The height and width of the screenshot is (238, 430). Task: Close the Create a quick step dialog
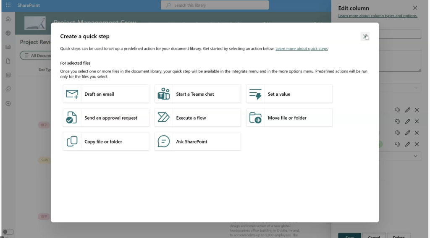pos(365,37)
